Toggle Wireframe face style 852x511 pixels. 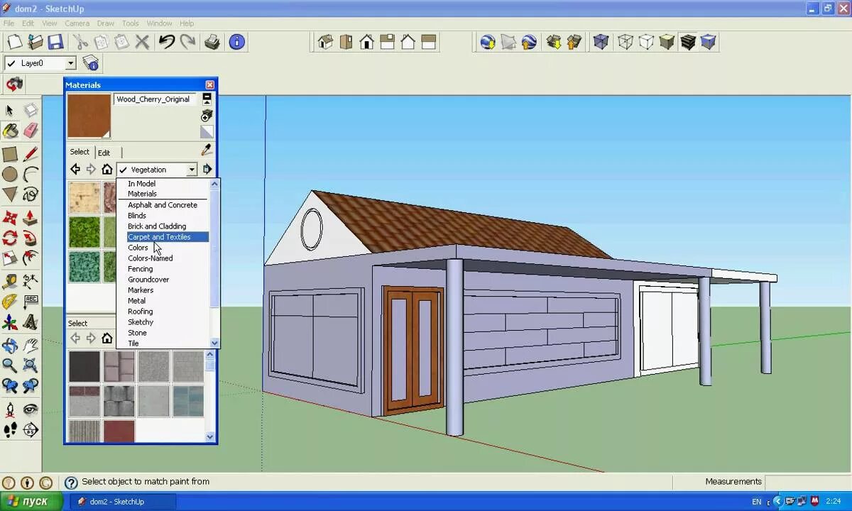[625, 42]
